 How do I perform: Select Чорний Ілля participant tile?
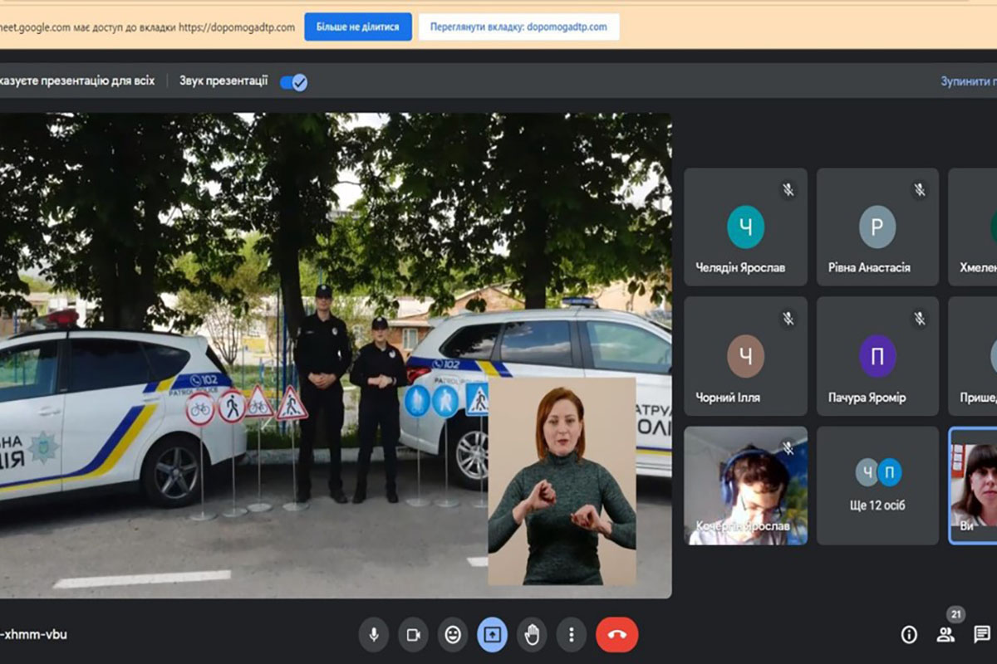pos(745,356)
